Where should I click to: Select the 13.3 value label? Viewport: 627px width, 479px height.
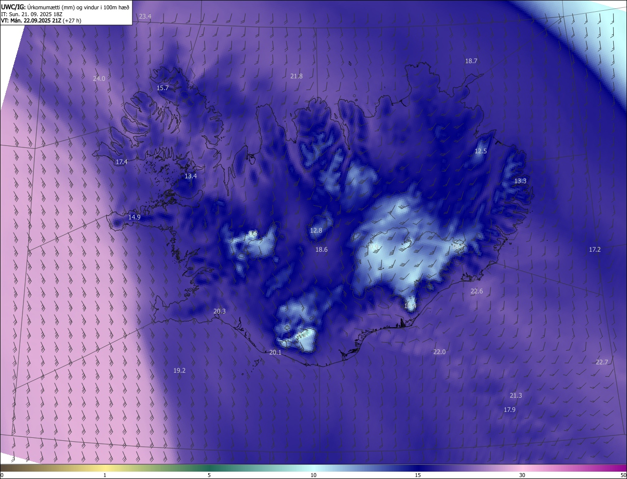tap(520, 181)
